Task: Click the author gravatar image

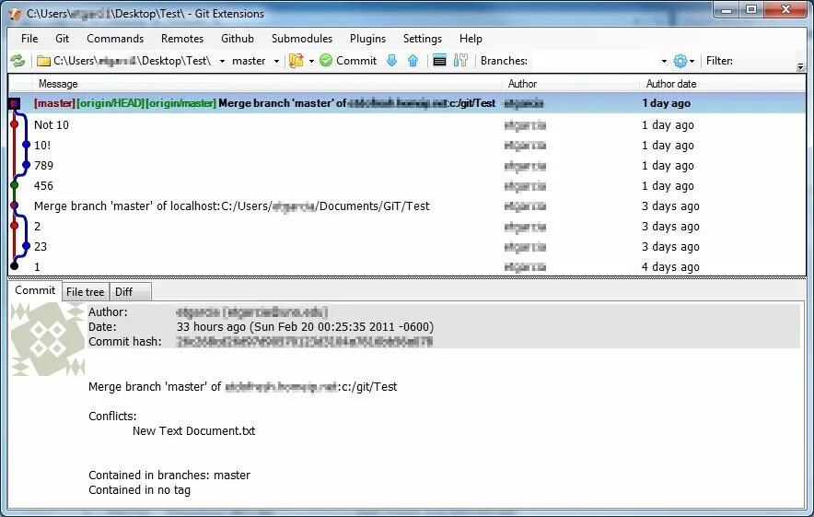Action: pos(48,339)
